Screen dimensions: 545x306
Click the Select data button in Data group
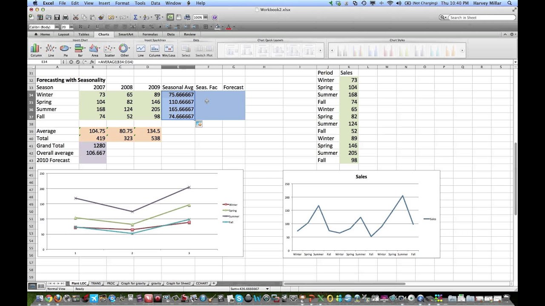click(x=186, y=50)
